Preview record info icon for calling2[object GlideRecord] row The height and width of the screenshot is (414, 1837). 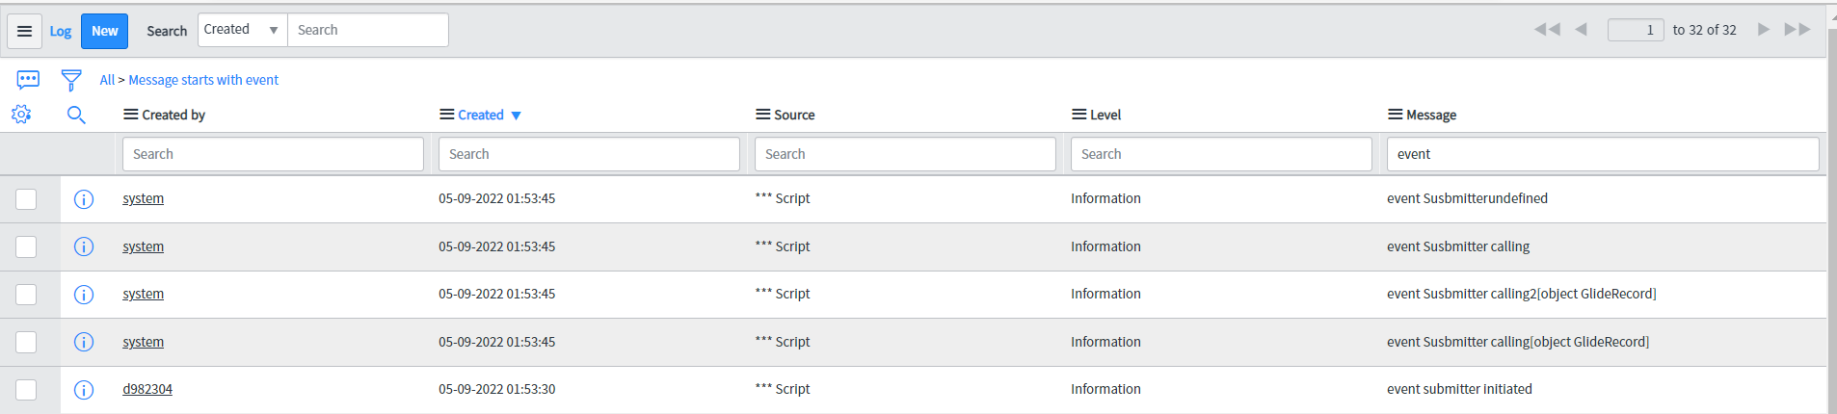coord(84,295)
